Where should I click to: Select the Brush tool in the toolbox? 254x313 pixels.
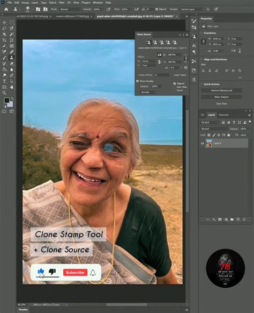[x=4, y=58]
